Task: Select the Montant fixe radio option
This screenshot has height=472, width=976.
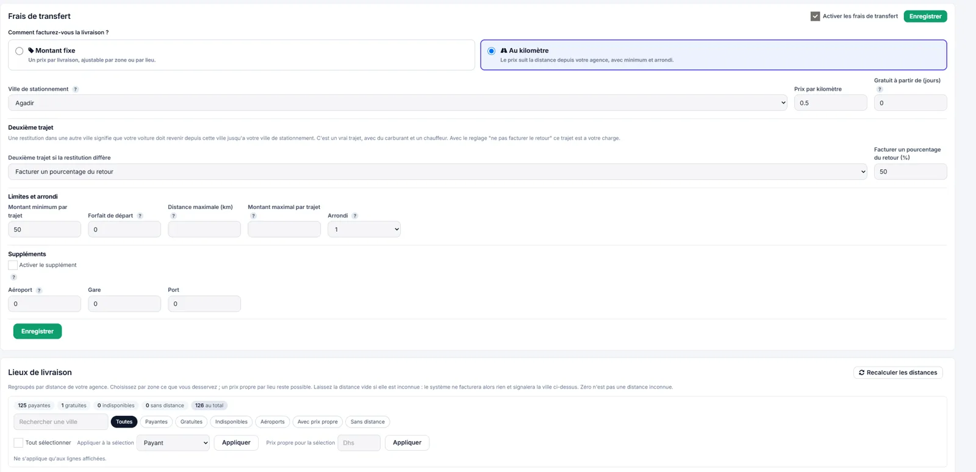Action: [x=20, y=51]
